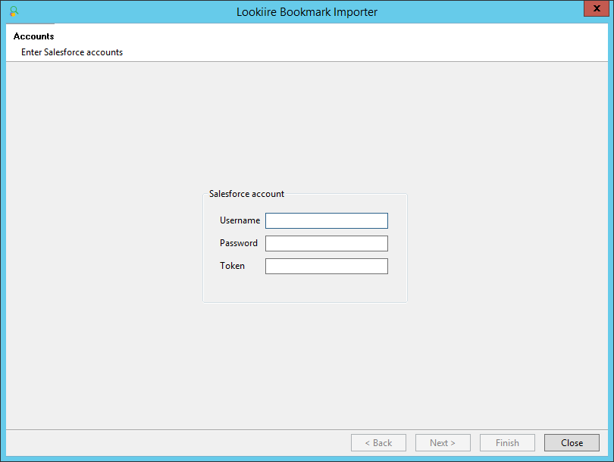Click the Salesforce account group title
The width and height of the screenshot is (614, 462).
tap(246, 194)
